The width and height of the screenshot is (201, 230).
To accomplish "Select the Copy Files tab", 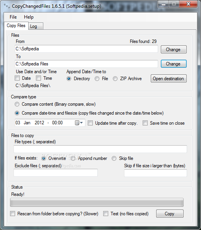I will click(x=16, y=26).
